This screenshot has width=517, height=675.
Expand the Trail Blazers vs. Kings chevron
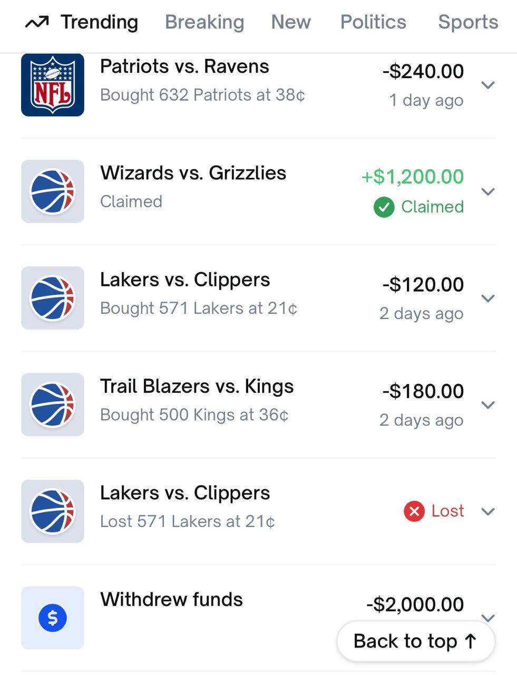pos(489,404)
